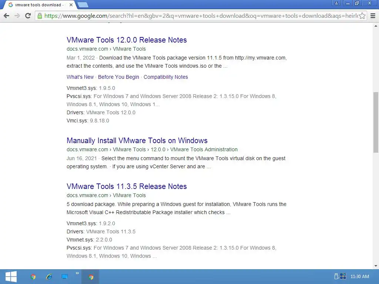Viewport: 379px width, 284px height.
Task: Launch Internet Explorer from taskbar
Action: pos(49,277)
